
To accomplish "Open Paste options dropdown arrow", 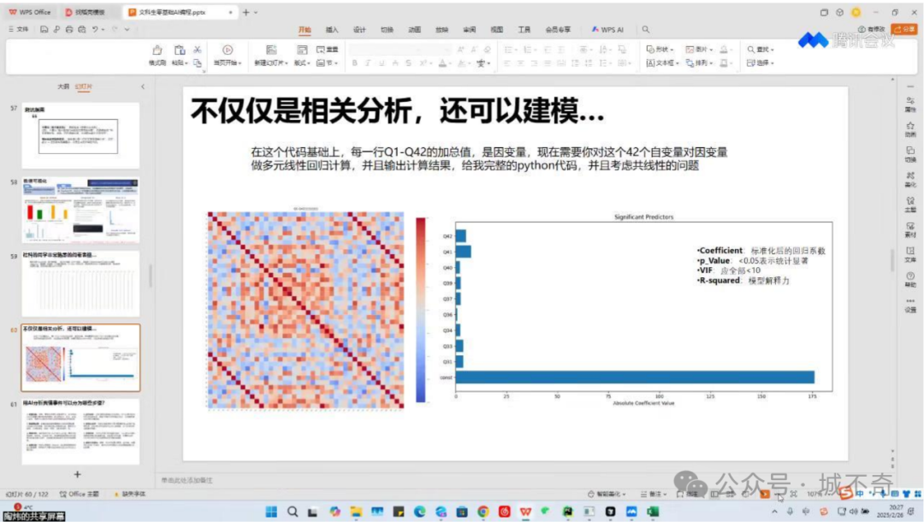I will click(187, 63).
